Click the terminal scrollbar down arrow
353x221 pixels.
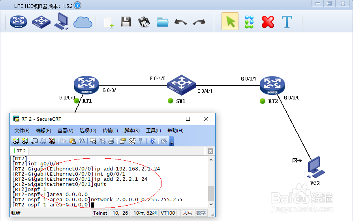point(211,204)
